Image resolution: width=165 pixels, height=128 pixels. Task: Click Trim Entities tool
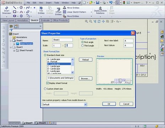pos(41,10)
